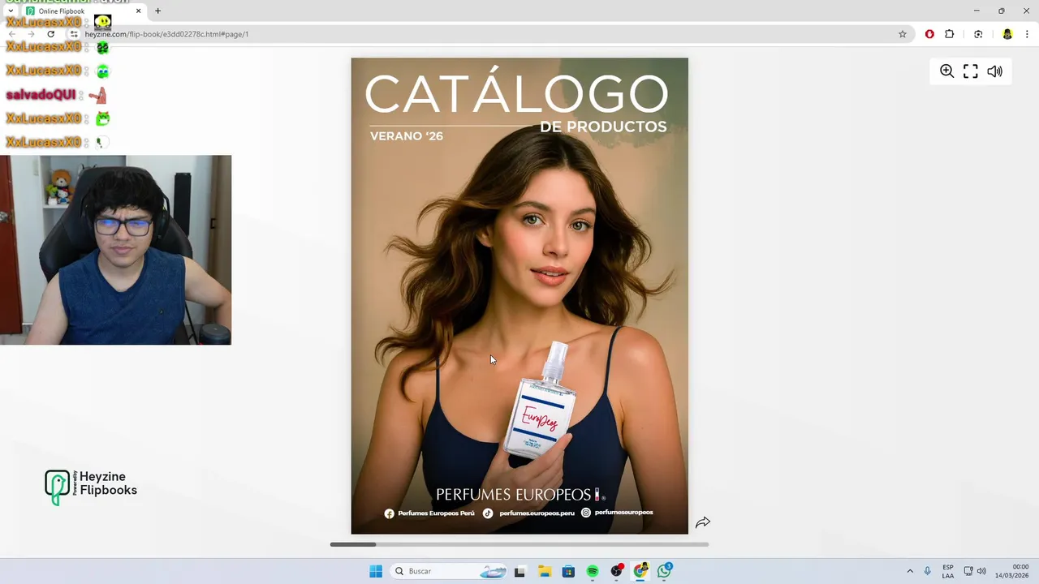Expand the tab search dropdown arrow
The image size is (1039, 584).
10,11
